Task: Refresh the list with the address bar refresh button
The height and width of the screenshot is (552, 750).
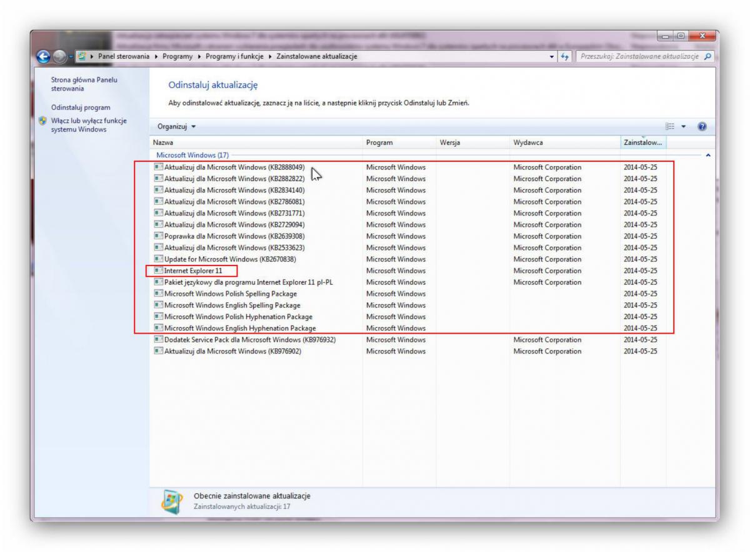Action: [565, 57]
